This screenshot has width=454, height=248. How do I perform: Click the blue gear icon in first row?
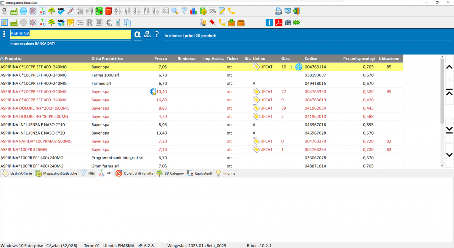click(x=299, y=67)
